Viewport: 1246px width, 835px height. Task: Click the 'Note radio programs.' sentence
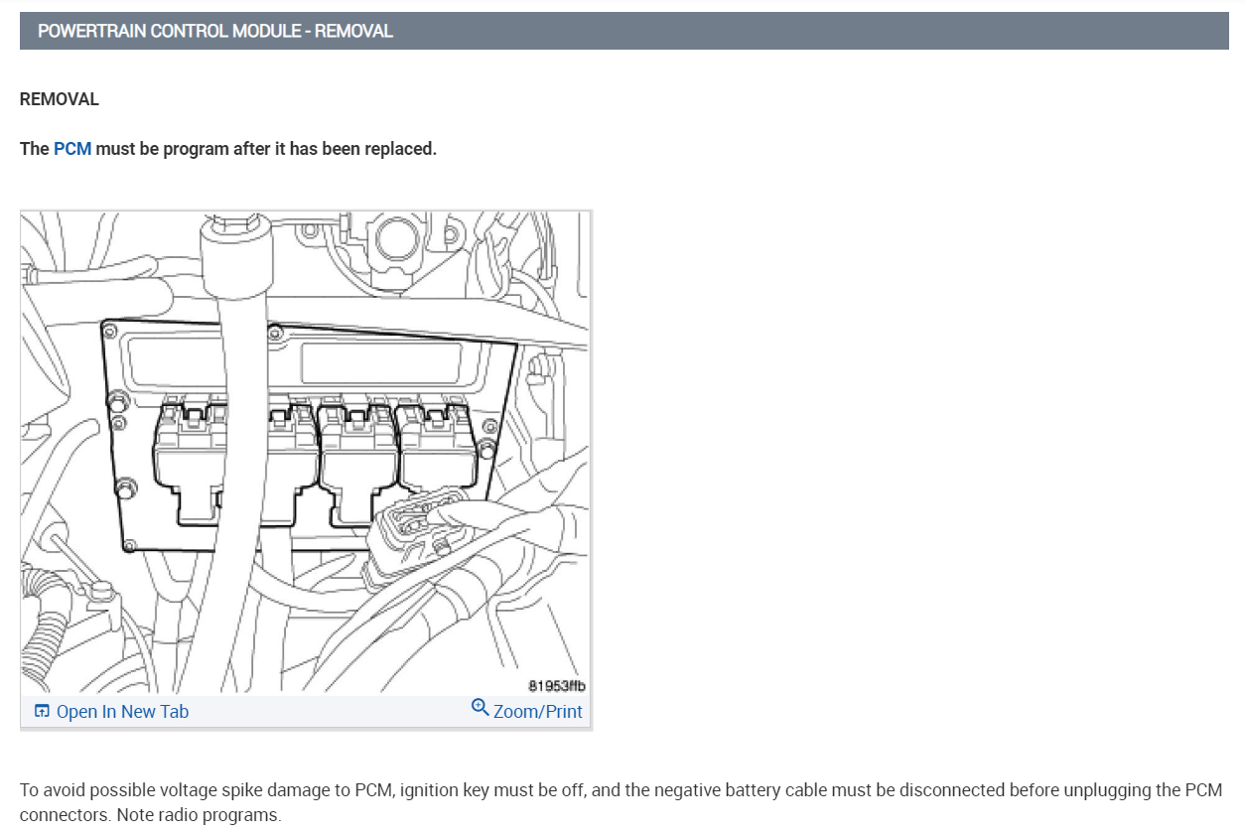tap(199, 816)
